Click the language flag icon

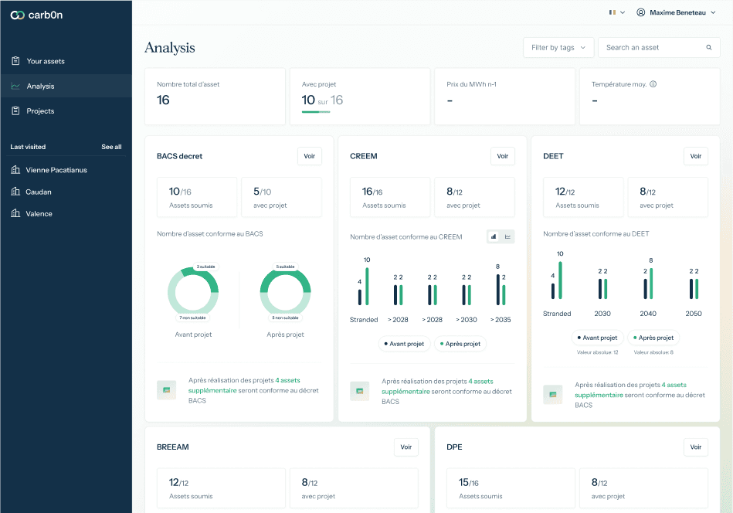click(613, 12)
